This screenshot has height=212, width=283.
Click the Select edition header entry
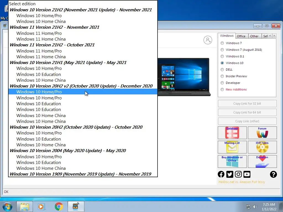83,4
